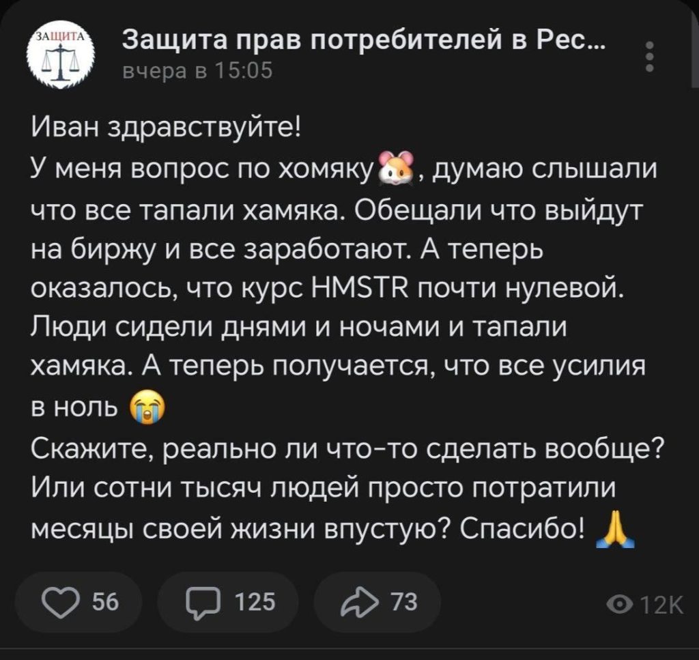Click the eye views icon
Image resolution: width=699 pixels, height=660 pixels.
620,605
